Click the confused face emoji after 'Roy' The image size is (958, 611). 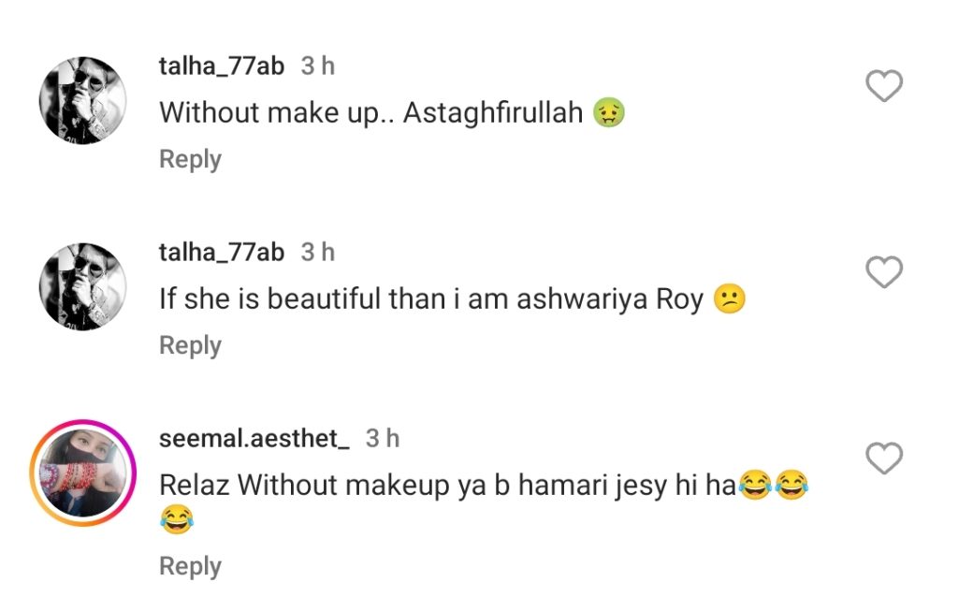click(729, 300)
